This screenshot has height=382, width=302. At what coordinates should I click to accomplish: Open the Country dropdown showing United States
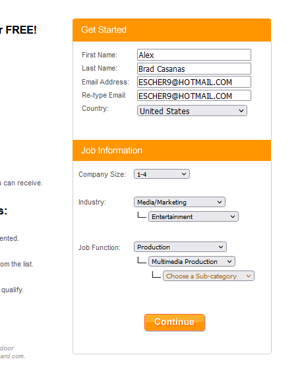[192, 111]
